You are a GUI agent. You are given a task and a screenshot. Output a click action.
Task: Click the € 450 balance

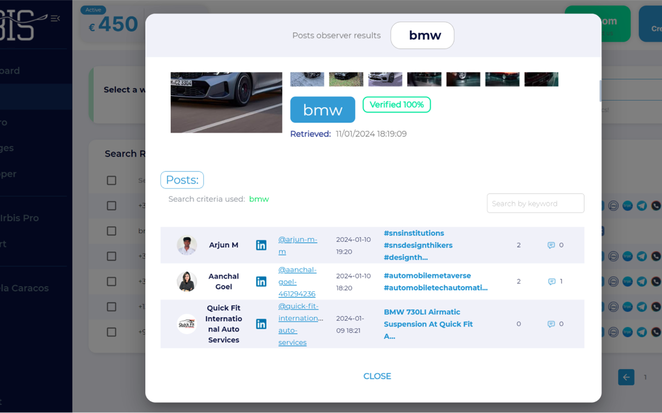[113, 24]
